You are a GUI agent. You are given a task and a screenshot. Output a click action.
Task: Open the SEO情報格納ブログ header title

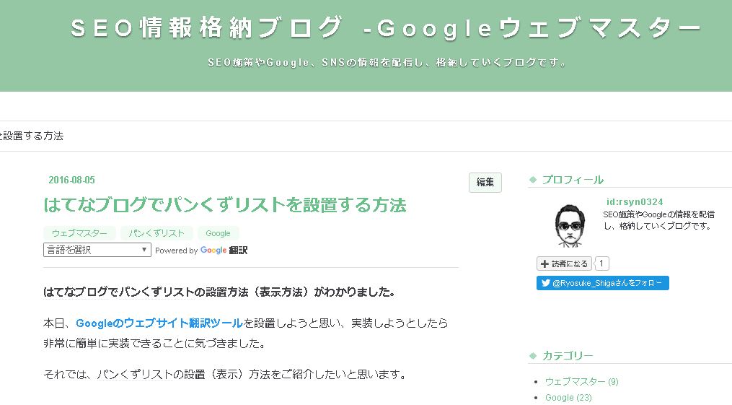coord(386,28)
